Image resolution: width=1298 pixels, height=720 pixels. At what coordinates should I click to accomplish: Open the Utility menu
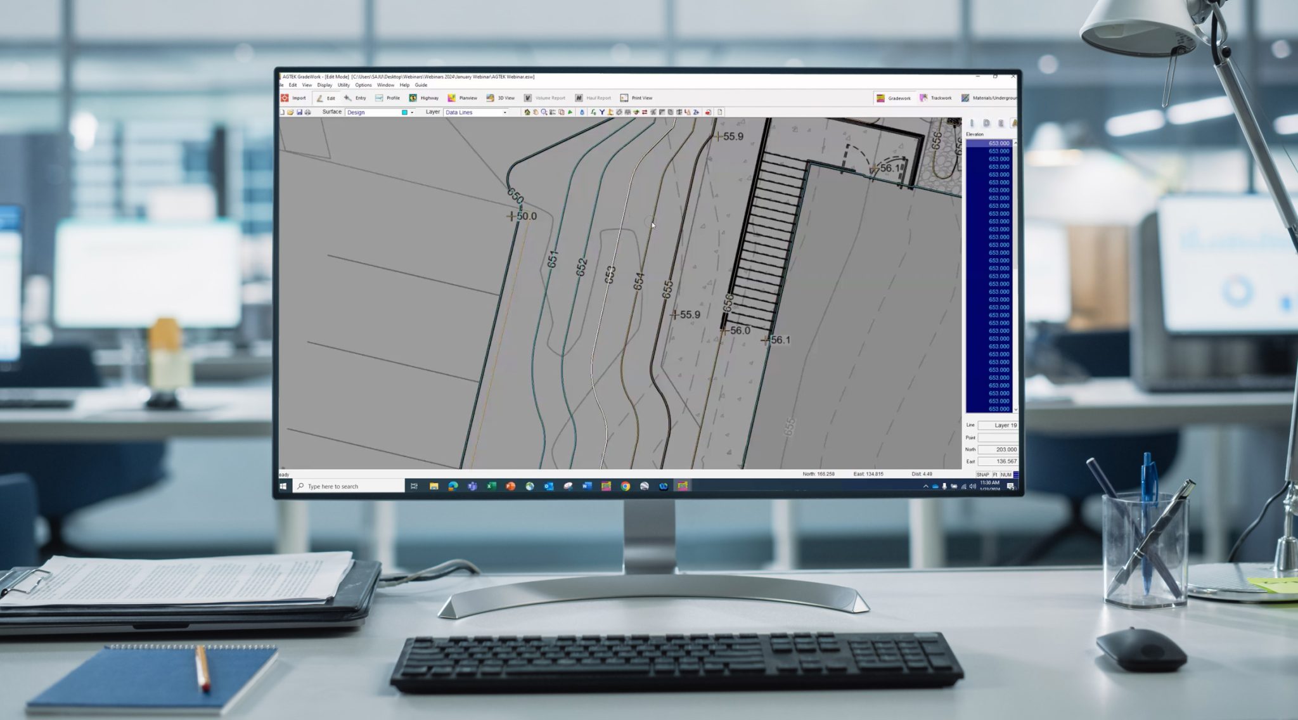[x=344, y=85]
